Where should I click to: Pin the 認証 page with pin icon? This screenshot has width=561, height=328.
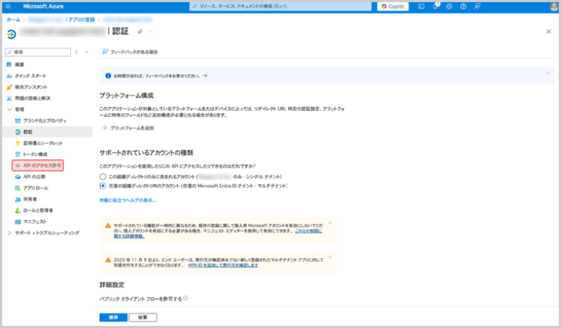click(140, 32)
